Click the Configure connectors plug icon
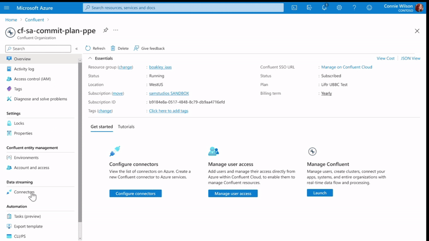Screen dimensions: 429x241 coord(115,151)
